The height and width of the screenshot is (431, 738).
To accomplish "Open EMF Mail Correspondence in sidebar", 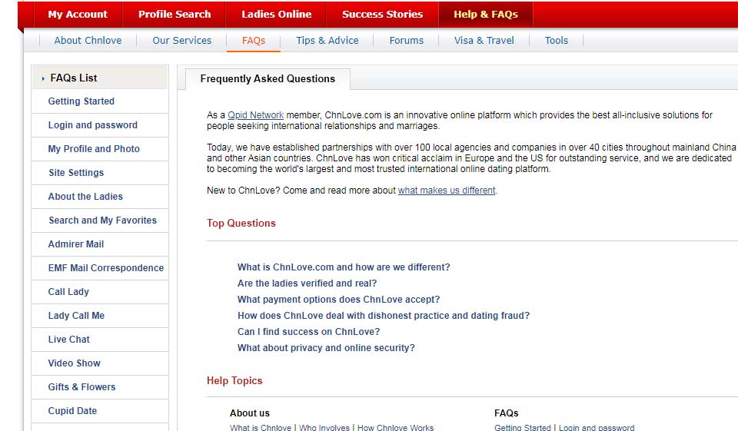I will (105, 268).
